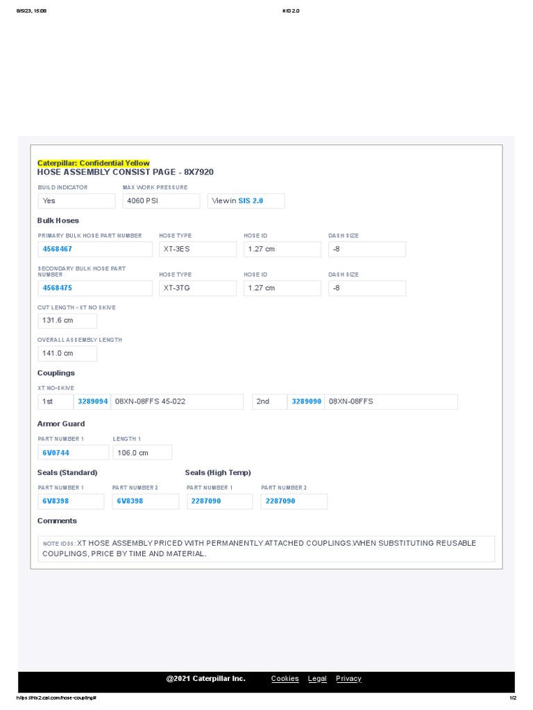Select the page URL at the bottom

(56, 698)
